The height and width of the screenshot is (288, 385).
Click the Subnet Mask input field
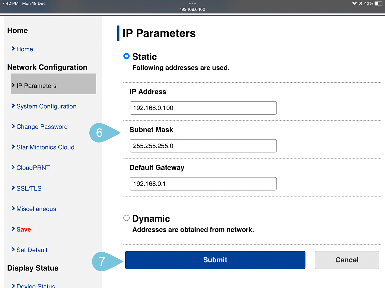click(x=203, y=146)
